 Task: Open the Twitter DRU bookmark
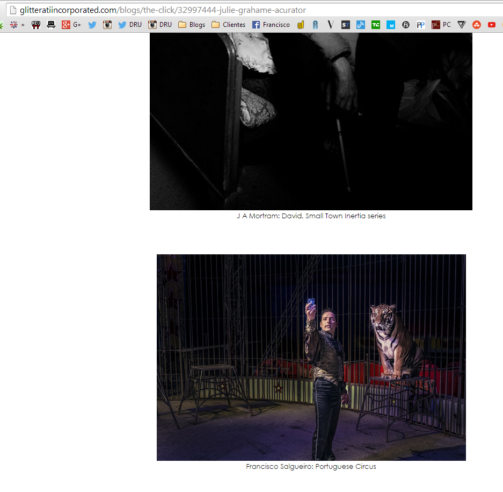click(x=129, y=25)
